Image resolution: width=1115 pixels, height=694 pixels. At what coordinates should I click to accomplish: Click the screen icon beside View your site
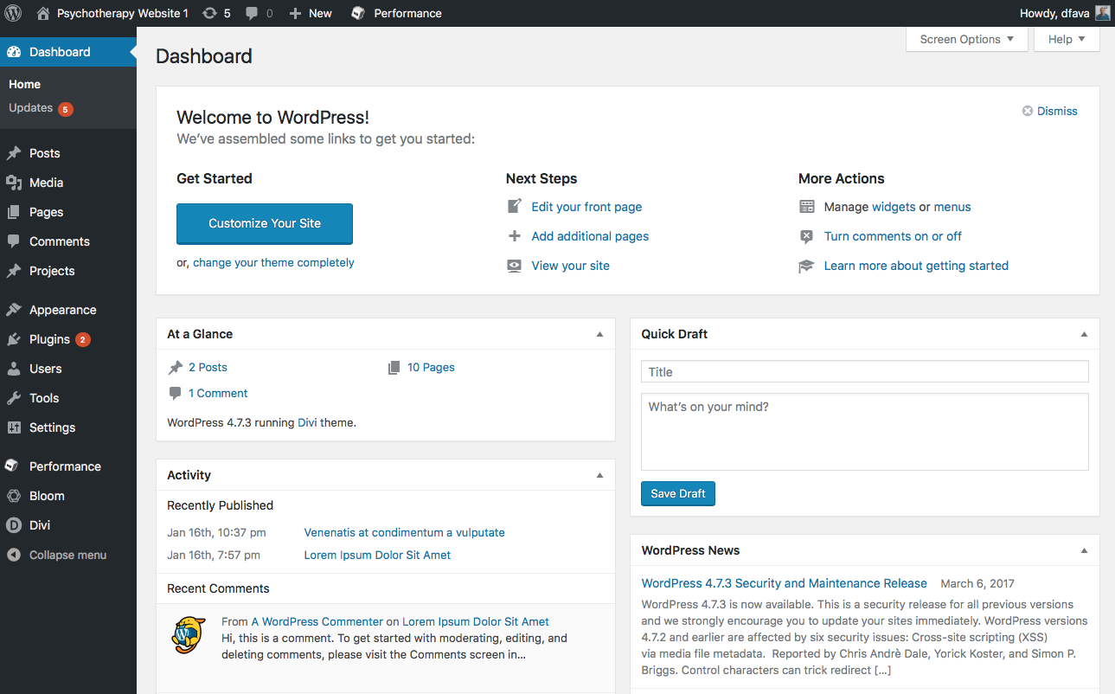[515, 266]
